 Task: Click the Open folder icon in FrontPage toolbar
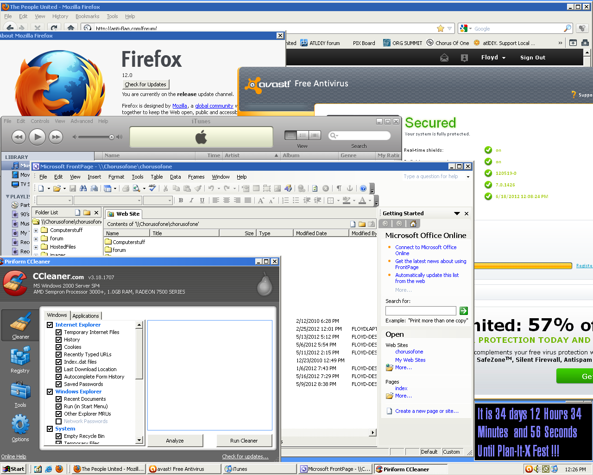point(57,188)
